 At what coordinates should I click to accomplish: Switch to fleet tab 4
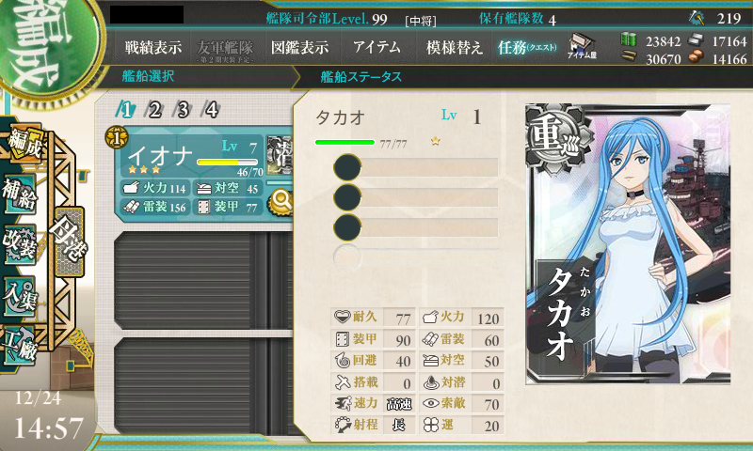tap(212, 110)
